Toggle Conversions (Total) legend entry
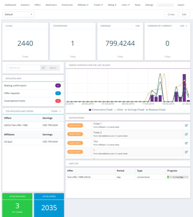This screenshot has width=193, height=217. pos(101,109)
